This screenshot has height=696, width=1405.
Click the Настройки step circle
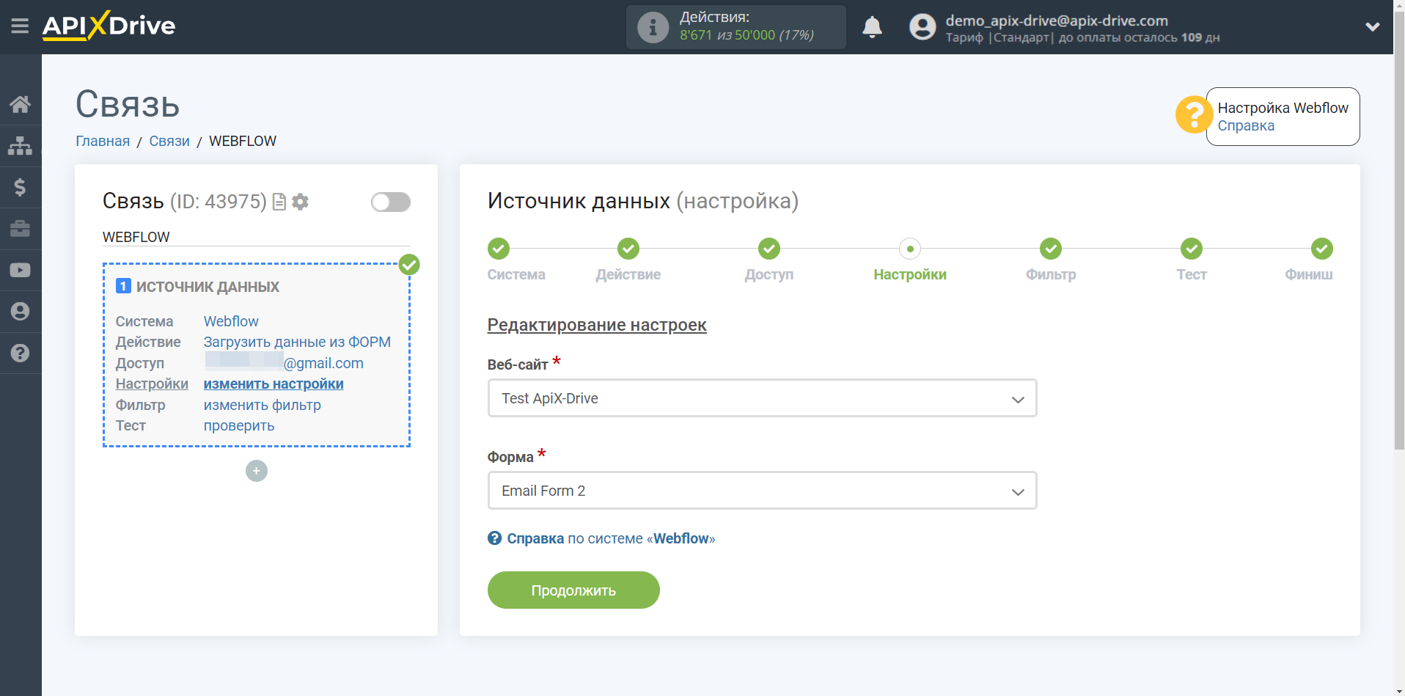[x=910, y=249]
